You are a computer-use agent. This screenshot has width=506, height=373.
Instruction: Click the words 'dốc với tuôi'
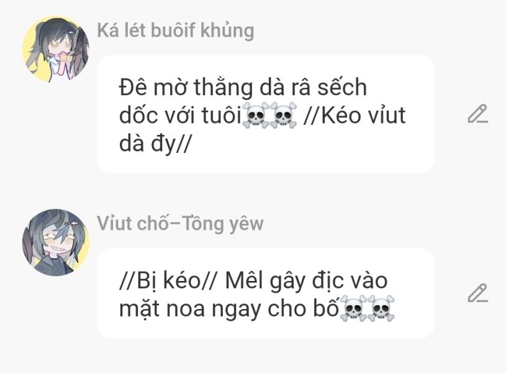click(x=181, y=115)
